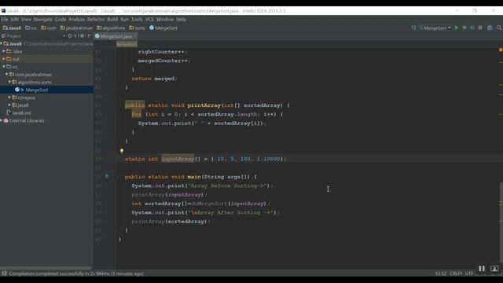Click the Java8 project breadcrumb
This screenshot has height=283, width=503.
point(12,28)
